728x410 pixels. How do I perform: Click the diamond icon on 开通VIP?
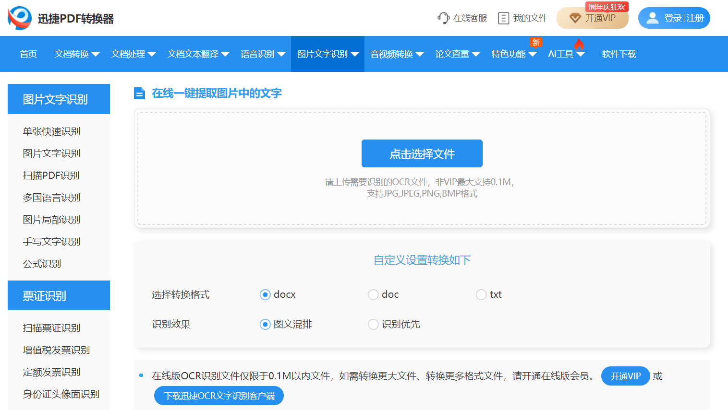coord(575,18)
